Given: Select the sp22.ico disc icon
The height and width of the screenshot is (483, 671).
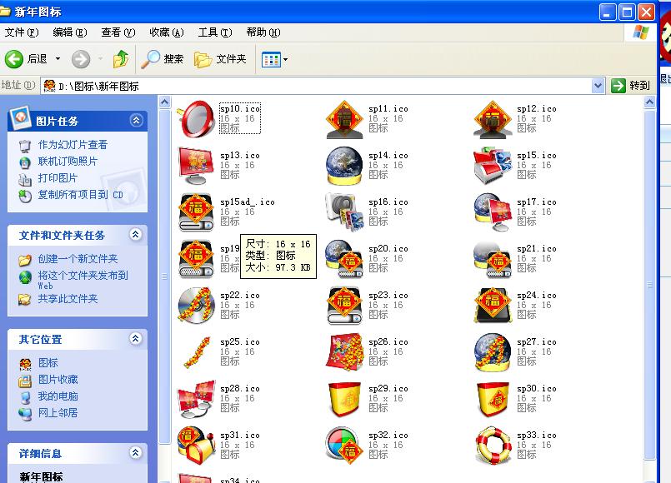Looking at the screenshot, I should (x=196, y=305).
